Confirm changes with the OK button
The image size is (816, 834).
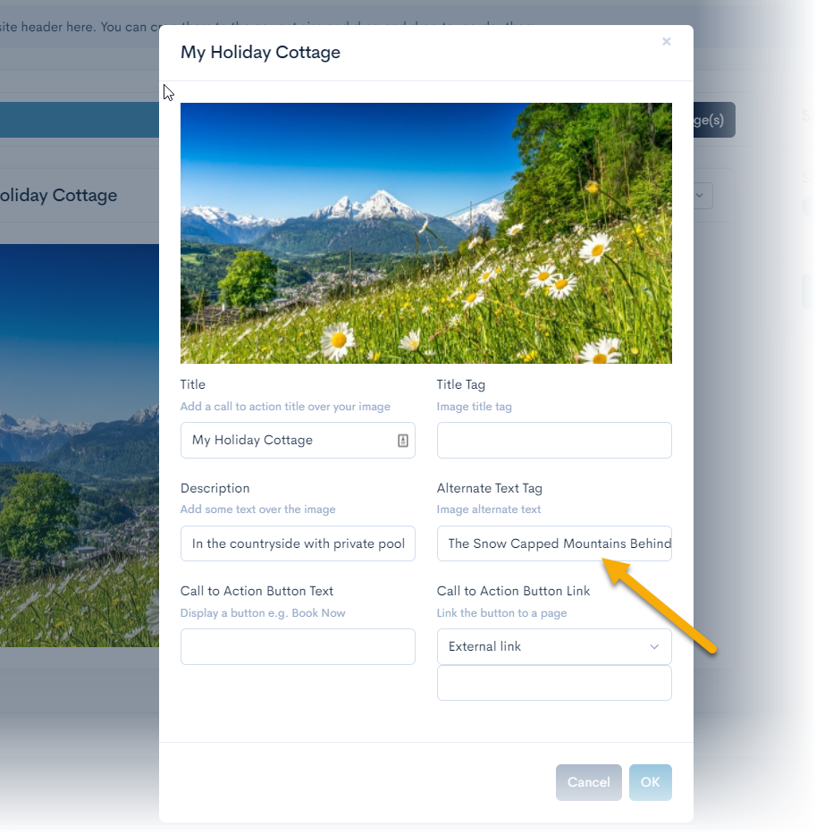[650, 782]
